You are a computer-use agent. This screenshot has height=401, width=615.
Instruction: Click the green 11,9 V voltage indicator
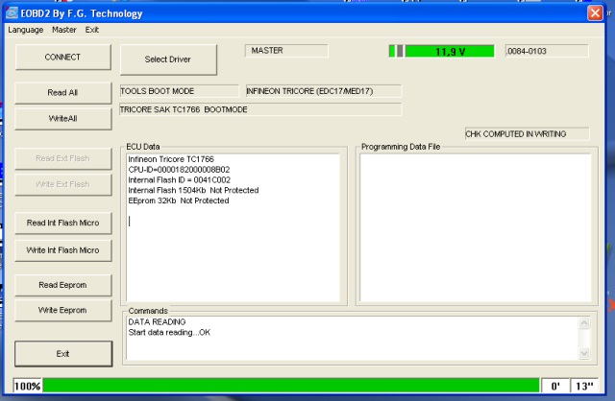tap(450, 51)
